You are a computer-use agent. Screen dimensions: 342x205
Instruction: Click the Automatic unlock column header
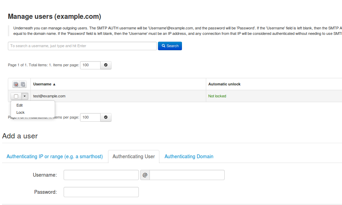pyautogui.click(x=224, y=84)
